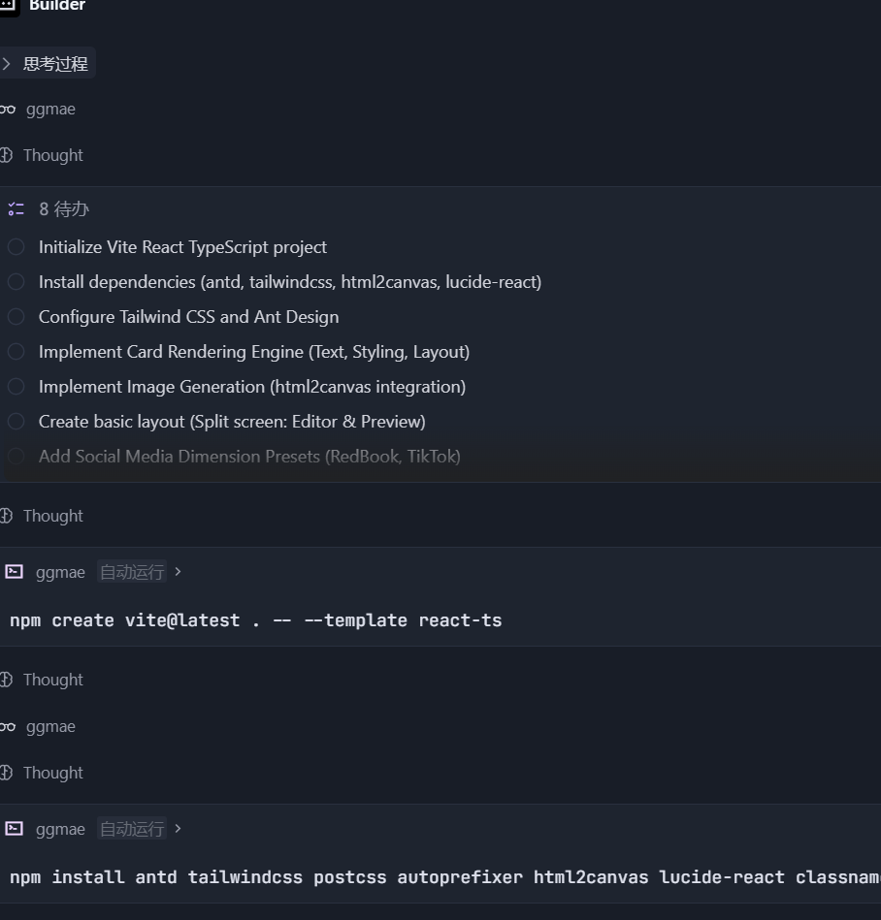881x920 pixels.
Task: Toggle the Install dependencies todo circle
Action: pyautogui.click(x=16, y=282)
